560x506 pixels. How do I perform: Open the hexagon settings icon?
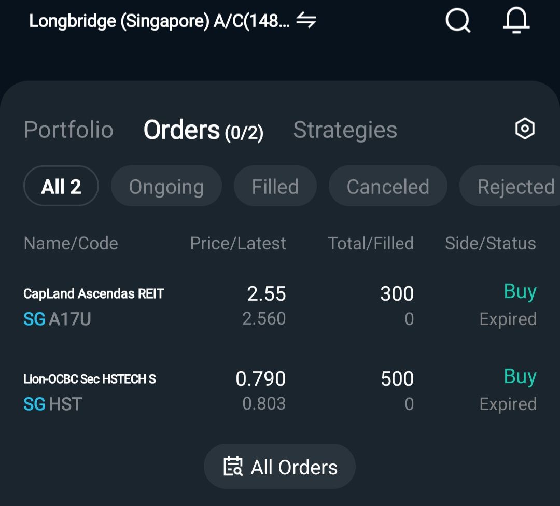(524, 129)
